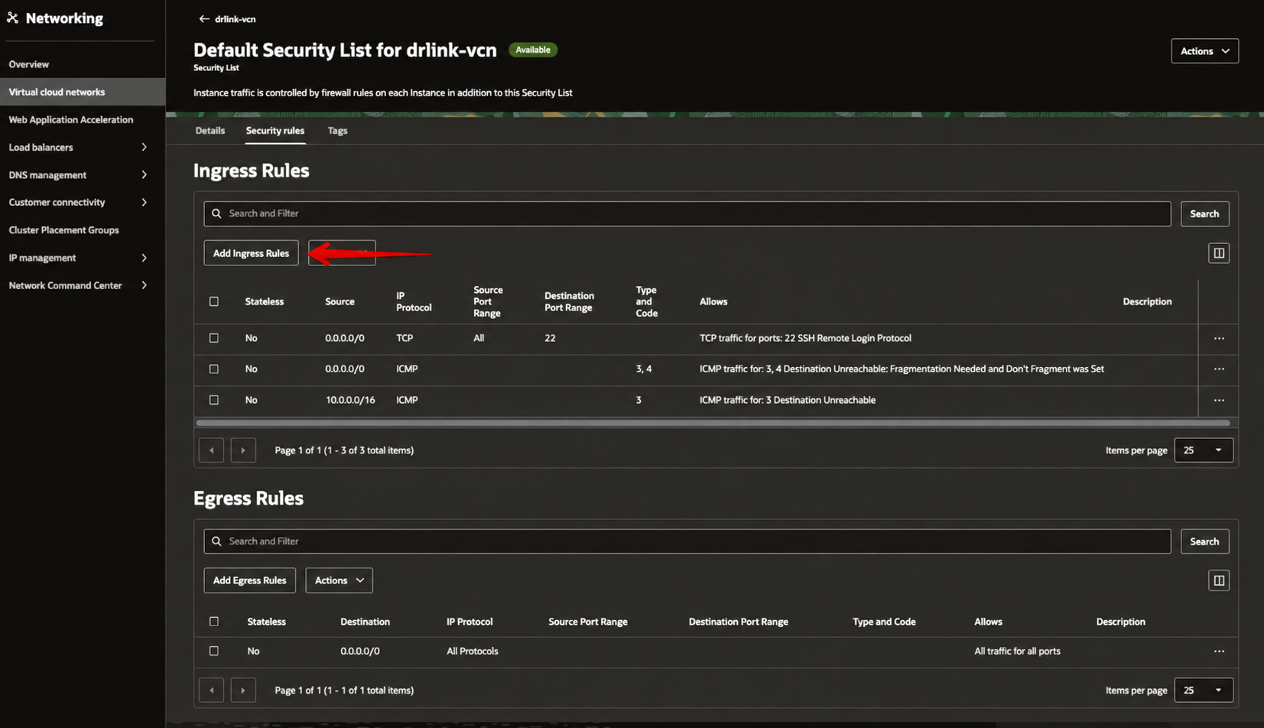The height and width of the screenshot is (728, 1264).
Task: Go to next page in Ingress Rules
Action: click(x=243, y=450)
